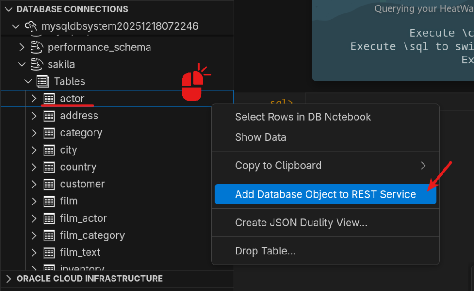
Task: Select the city table in tree
Action: tap(69, 150)
